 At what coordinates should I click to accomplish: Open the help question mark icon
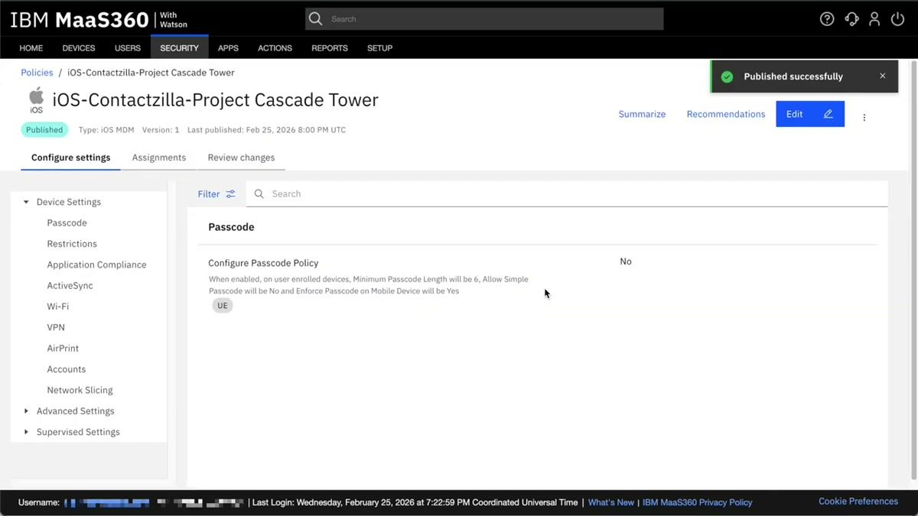pos(827,18)
